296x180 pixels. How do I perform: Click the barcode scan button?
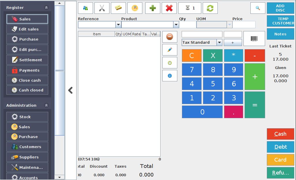[x=254, y=39]
